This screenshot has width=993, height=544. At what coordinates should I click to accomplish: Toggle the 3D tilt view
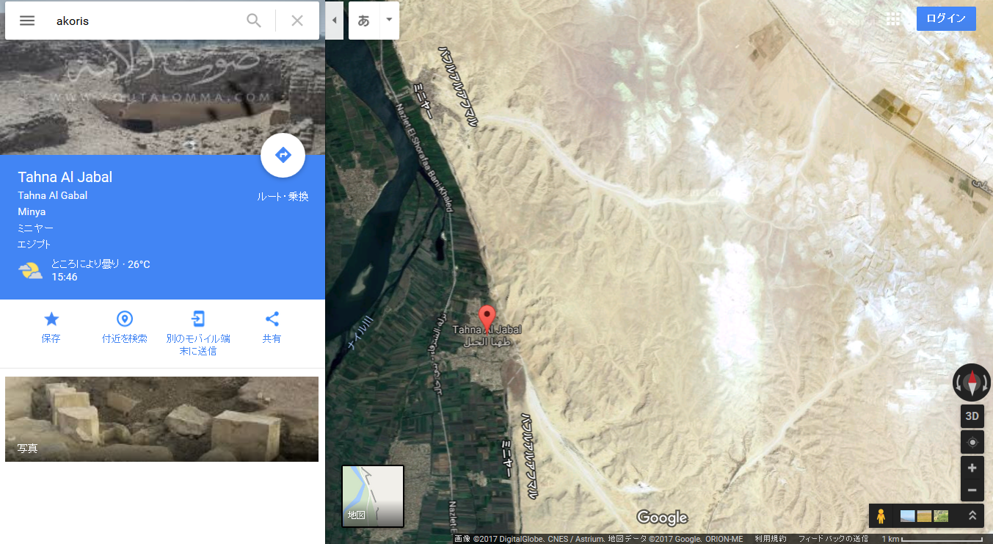[972, 416]
